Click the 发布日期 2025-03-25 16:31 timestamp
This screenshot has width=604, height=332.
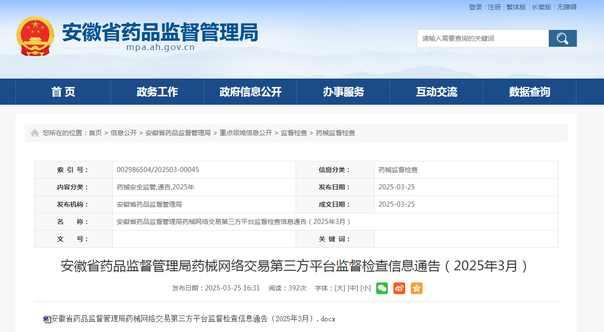click(216, 288)
